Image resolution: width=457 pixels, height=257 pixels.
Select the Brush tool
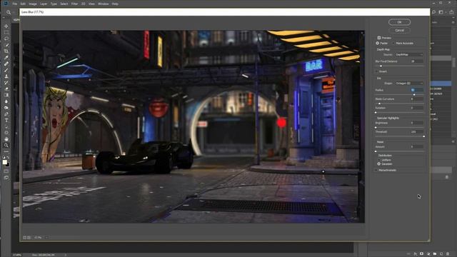(6, 70)
